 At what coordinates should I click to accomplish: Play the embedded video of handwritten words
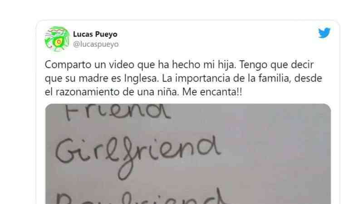coord(188,154)
